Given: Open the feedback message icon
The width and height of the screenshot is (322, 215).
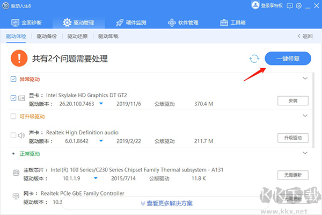Looking at the screenshot, I should [290, 6].
